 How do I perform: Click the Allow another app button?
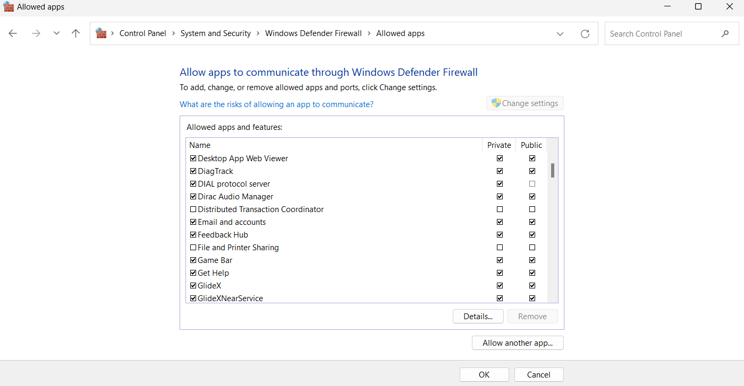[517, 343]
